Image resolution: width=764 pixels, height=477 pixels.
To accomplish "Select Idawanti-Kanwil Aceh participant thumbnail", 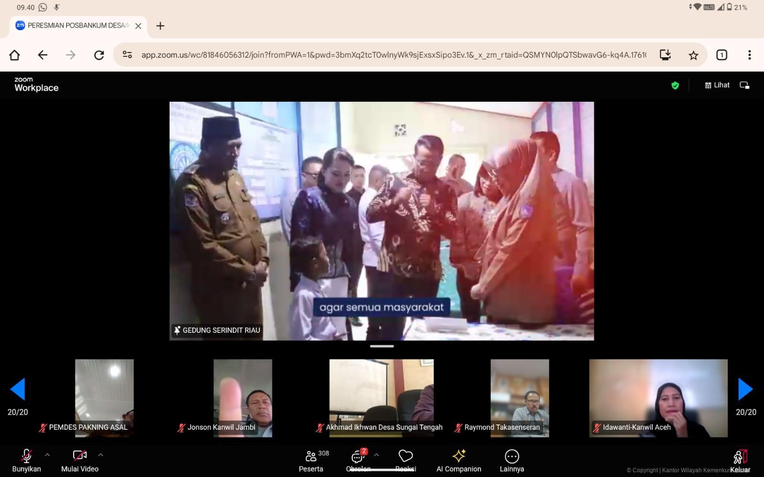I will pos(658,398).
